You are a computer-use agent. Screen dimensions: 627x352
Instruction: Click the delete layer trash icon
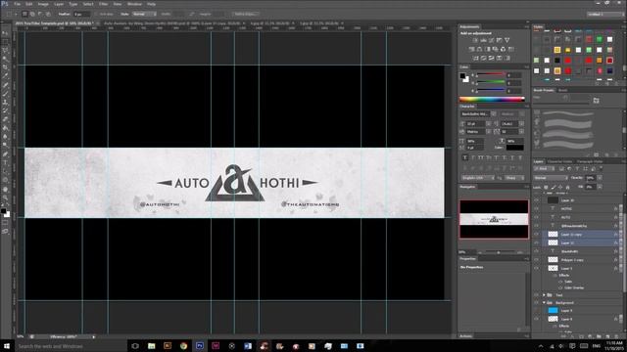pyautogui.click(x=616, y=336)
